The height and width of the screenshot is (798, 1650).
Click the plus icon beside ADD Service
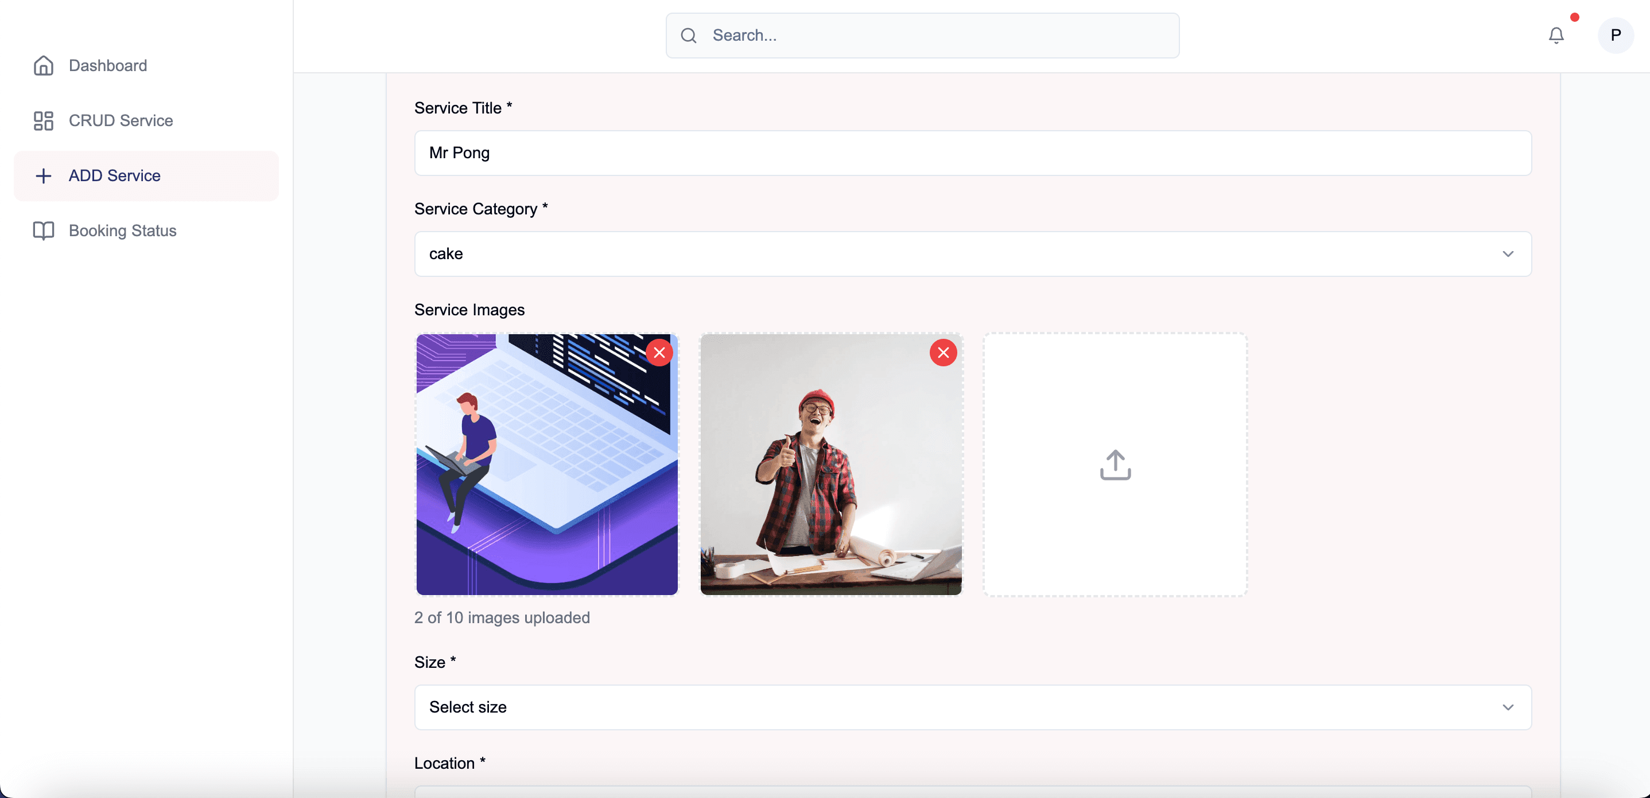[43, 175]
